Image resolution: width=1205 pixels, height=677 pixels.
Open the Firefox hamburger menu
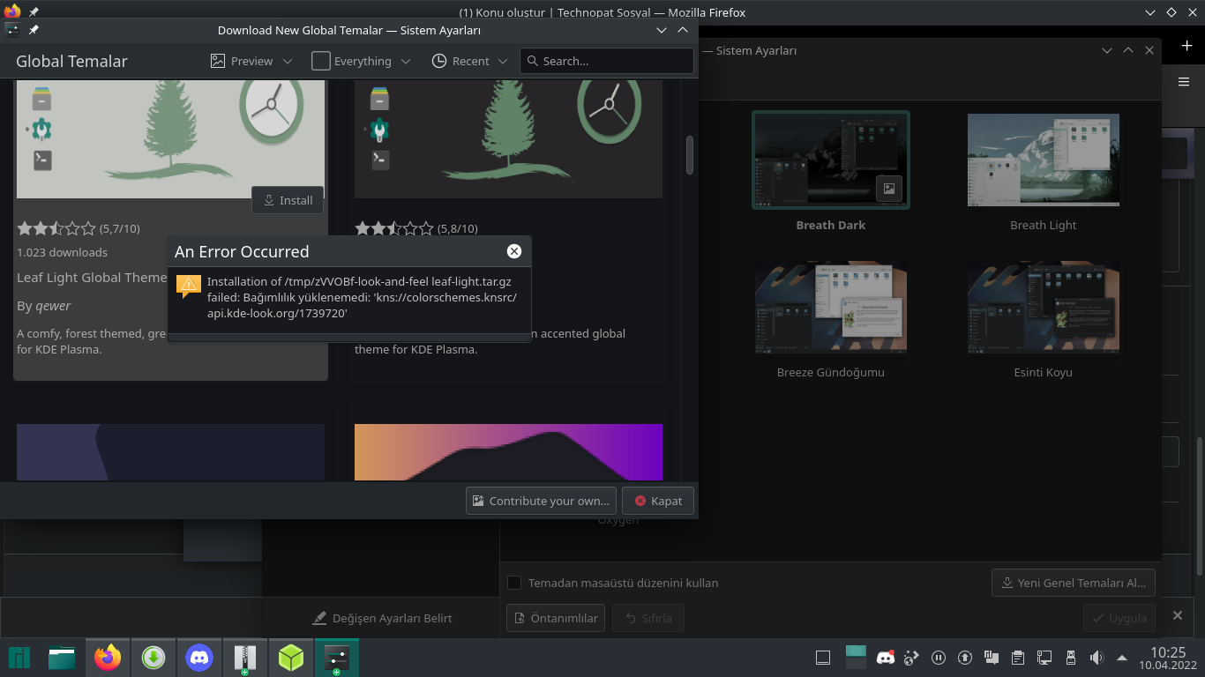coord(1184,81)
